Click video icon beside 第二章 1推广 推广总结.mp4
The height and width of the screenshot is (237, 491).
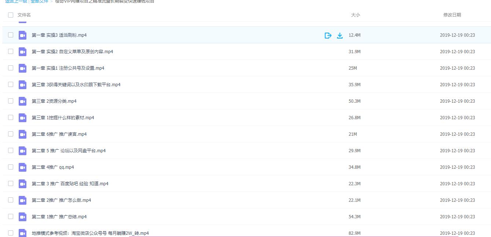click(23, 217)
